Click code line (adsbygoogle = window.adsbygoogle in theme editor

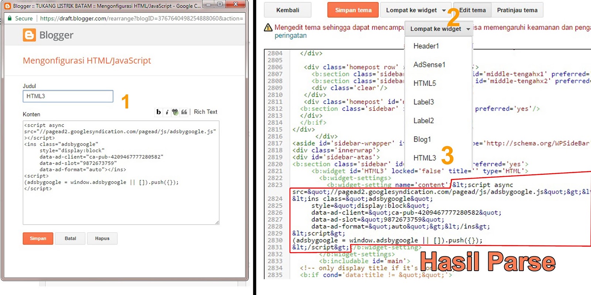click(387, 240)
